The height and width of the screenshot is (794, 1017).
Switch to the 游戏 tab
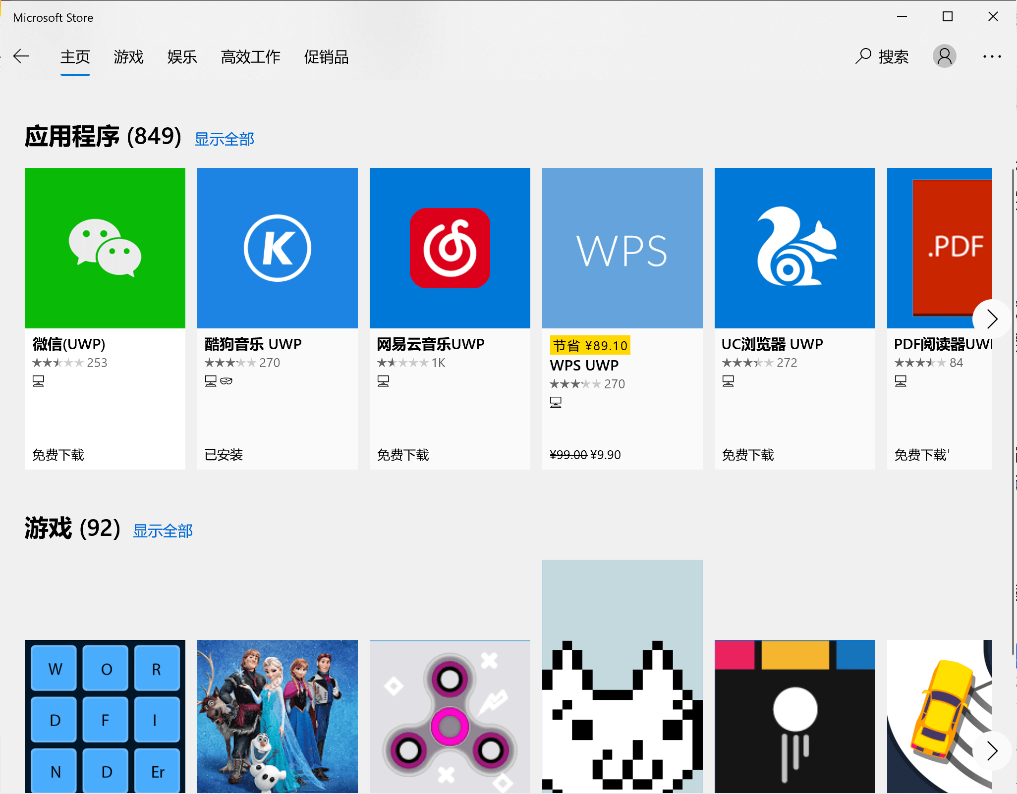pyautogui.click(x=128, y=57)
